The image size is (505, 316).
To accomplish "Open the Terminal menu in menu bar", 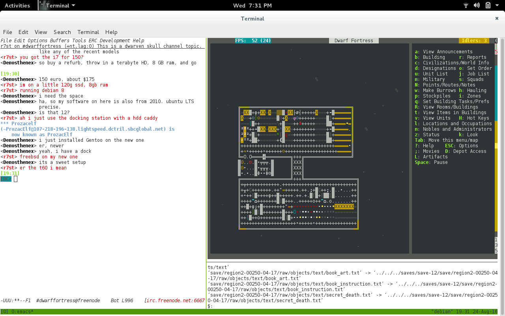I will pyautogui.click(x=88, y=32).
